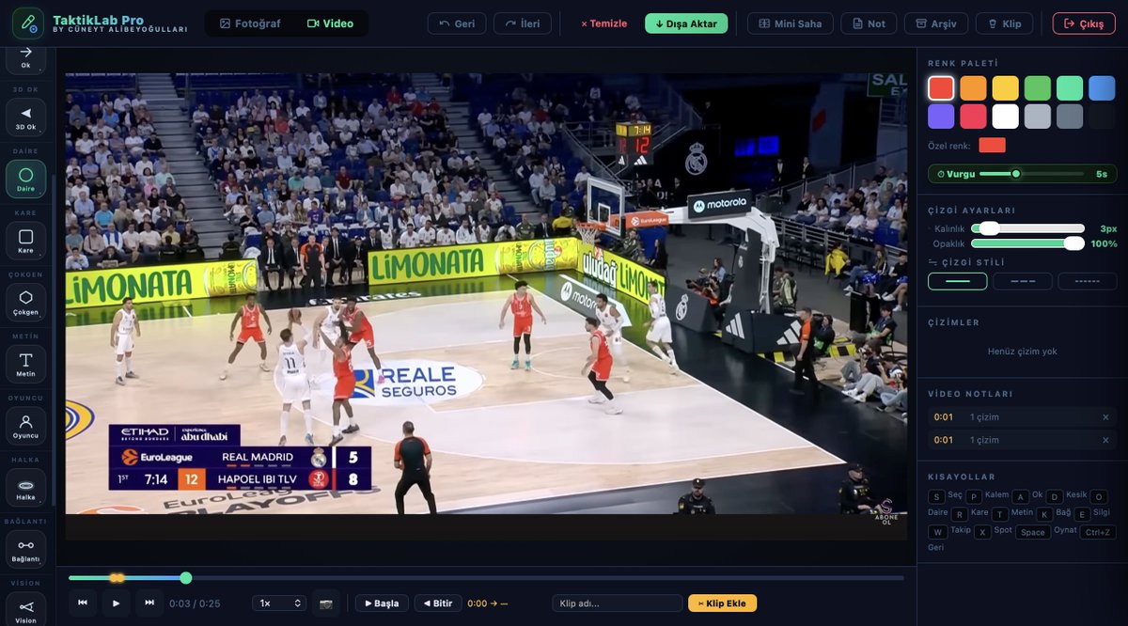Viewport: 1128px width, 626px height.
Task: Select the Halka ring tool
Action: point(25,487)
